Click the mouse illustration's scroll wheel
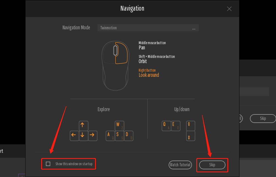Screen dimensions: 276x177 click(115, 51)
